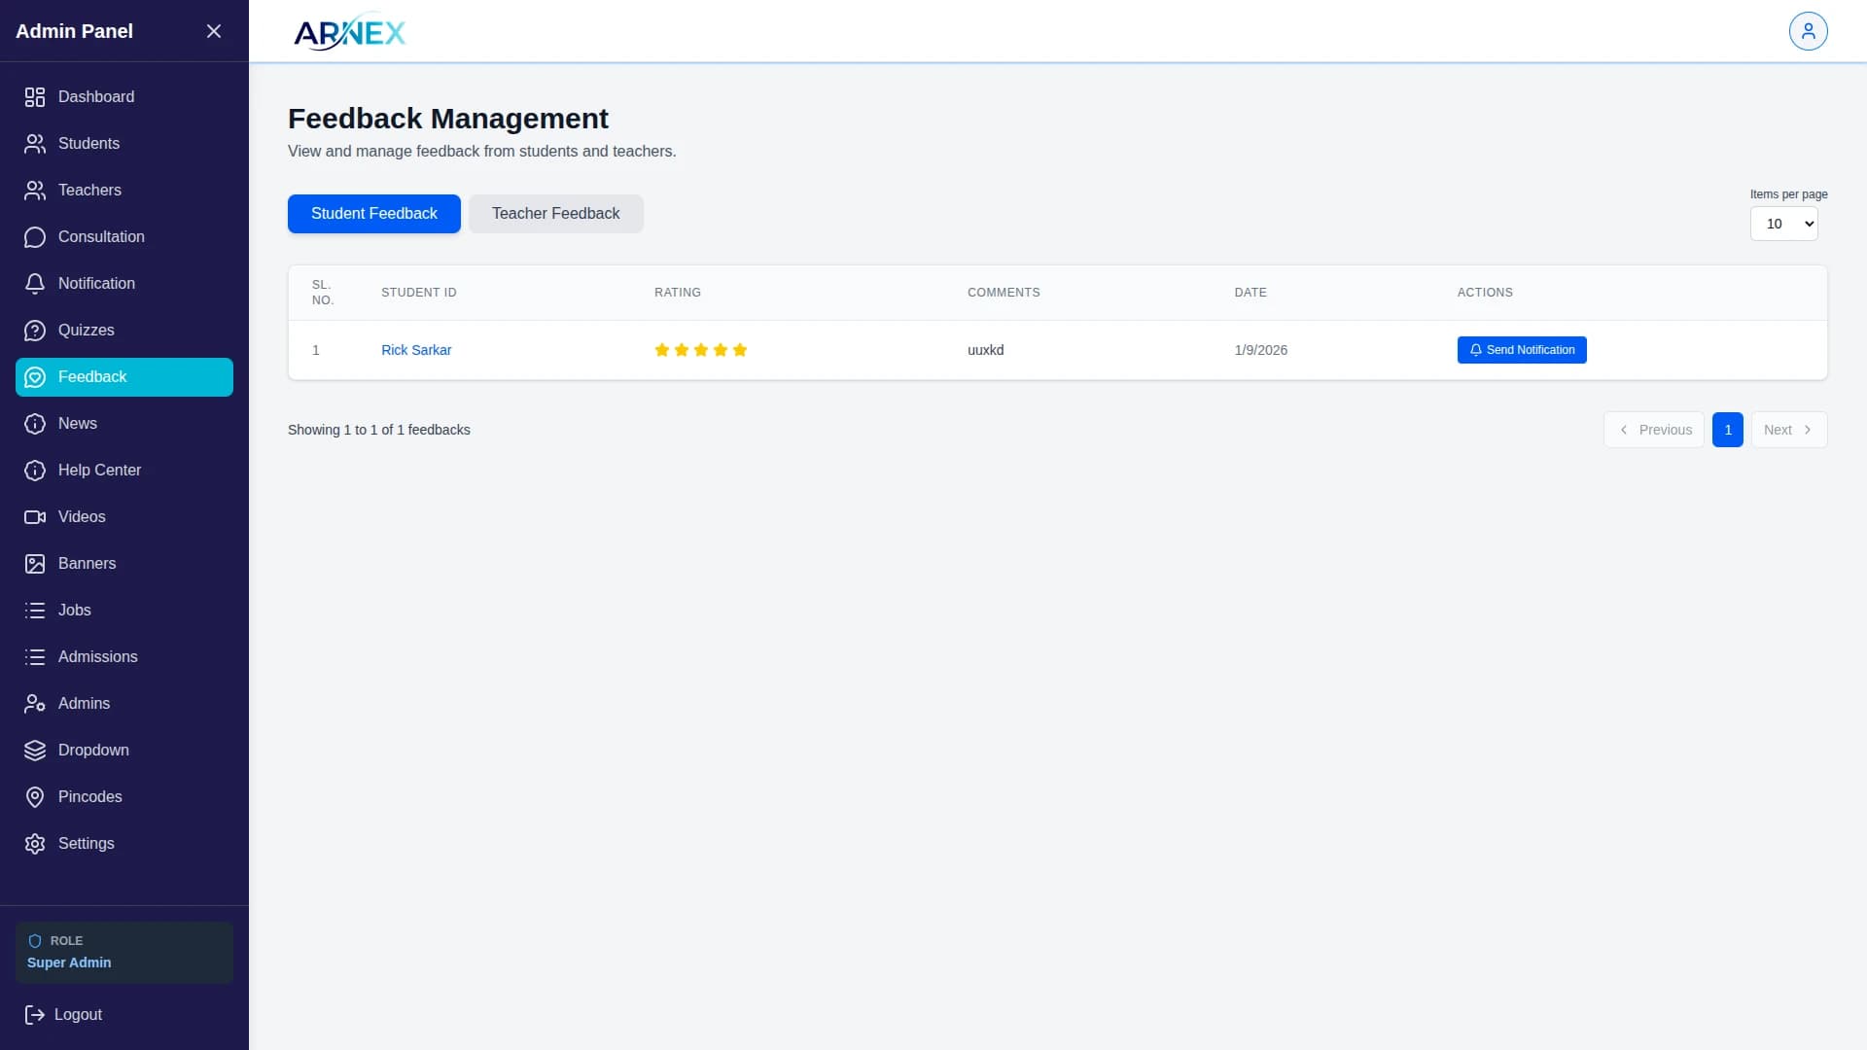Viewport: 1867px width, 1050px height.
Task: Open the Items per page dropdown
Action: (1783, 224)
